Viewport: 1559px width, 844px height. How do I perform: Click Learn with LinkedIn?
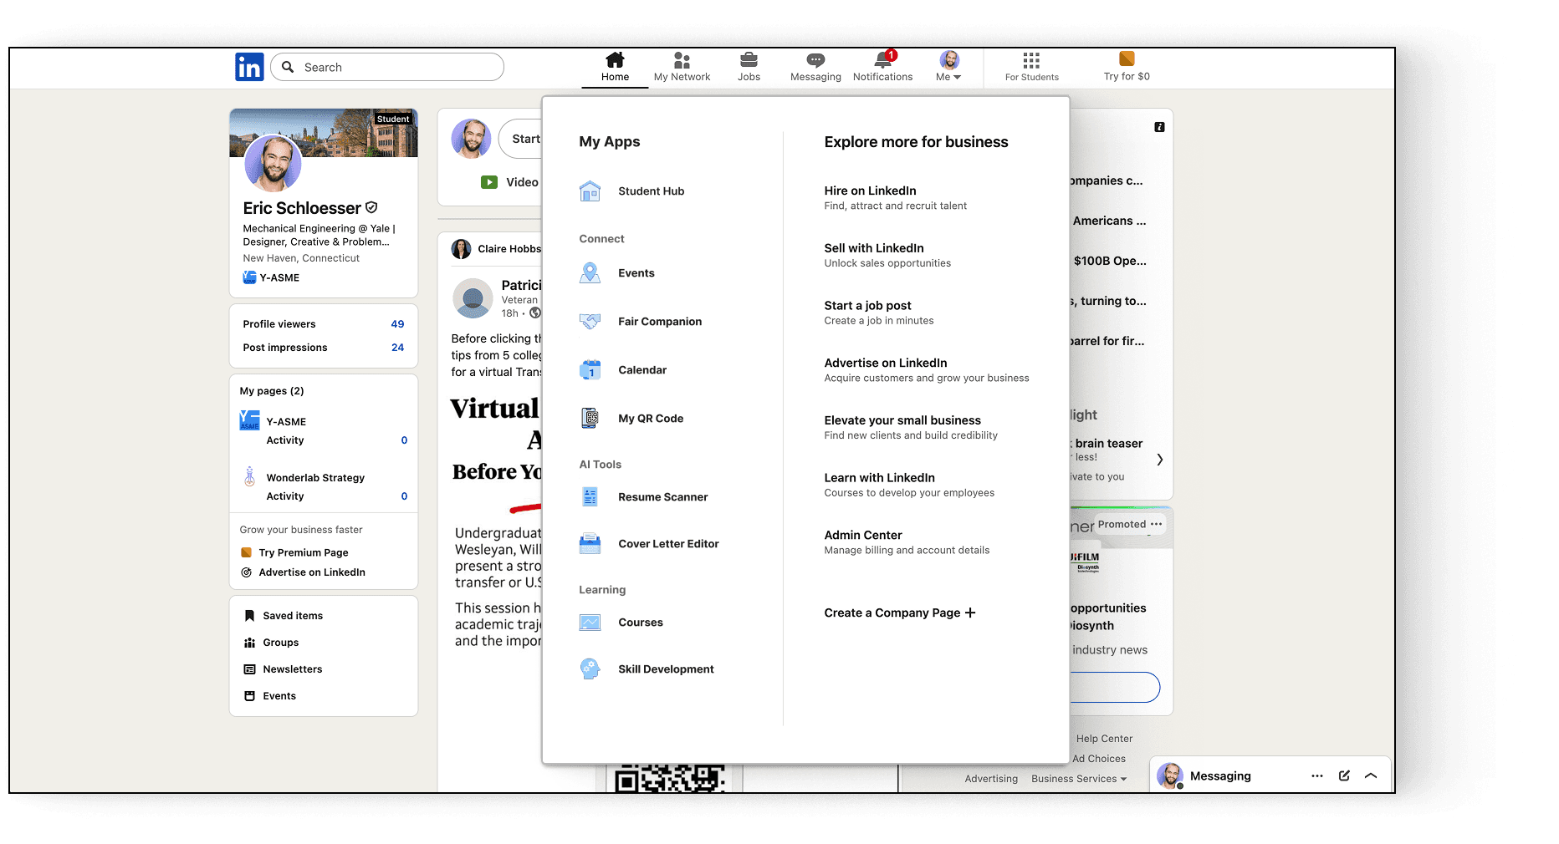click(x=879, y=478)
